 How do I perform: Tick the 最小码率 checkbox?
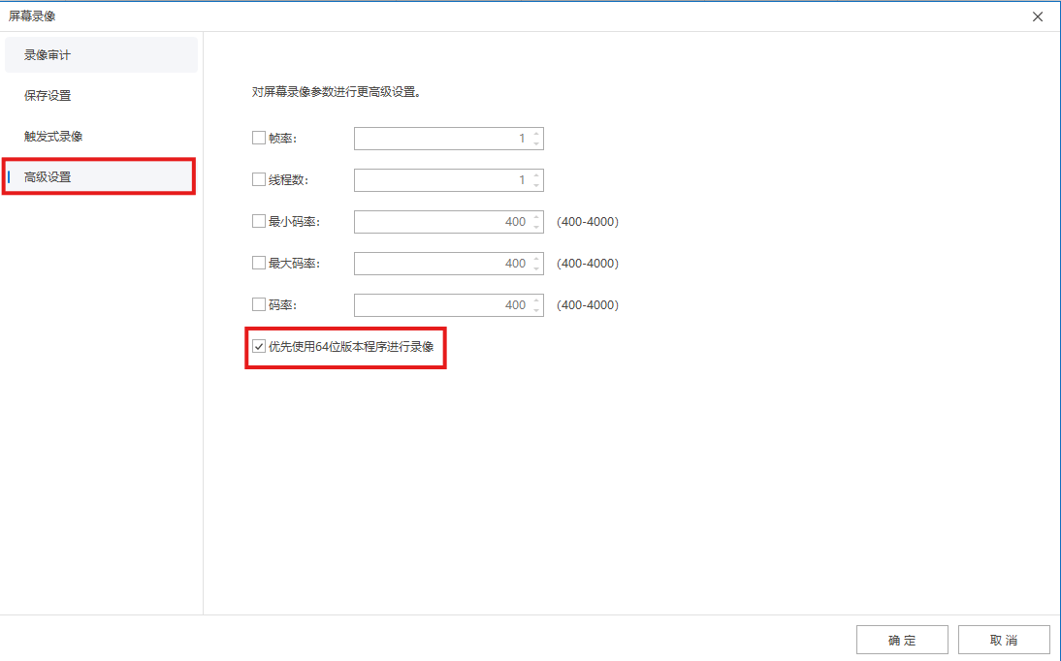tap(259, 222)
